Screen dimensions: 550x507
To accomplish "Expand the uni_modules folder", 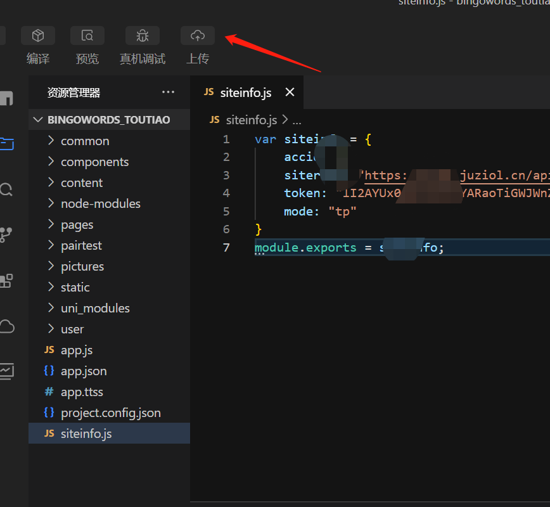I will tap(95, 308).
